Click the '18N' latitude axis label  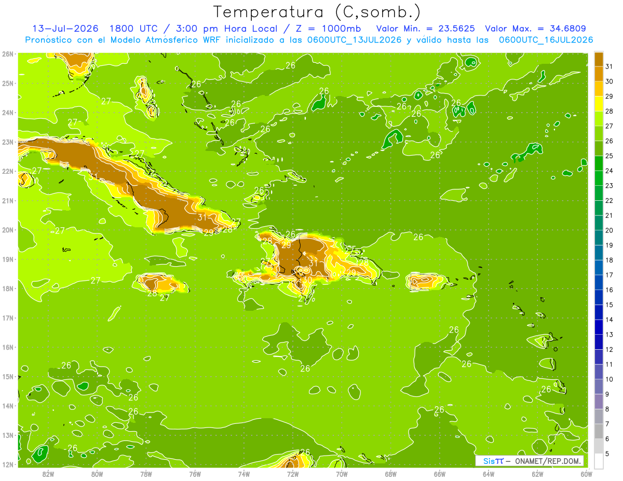click(x=8, y=288)
